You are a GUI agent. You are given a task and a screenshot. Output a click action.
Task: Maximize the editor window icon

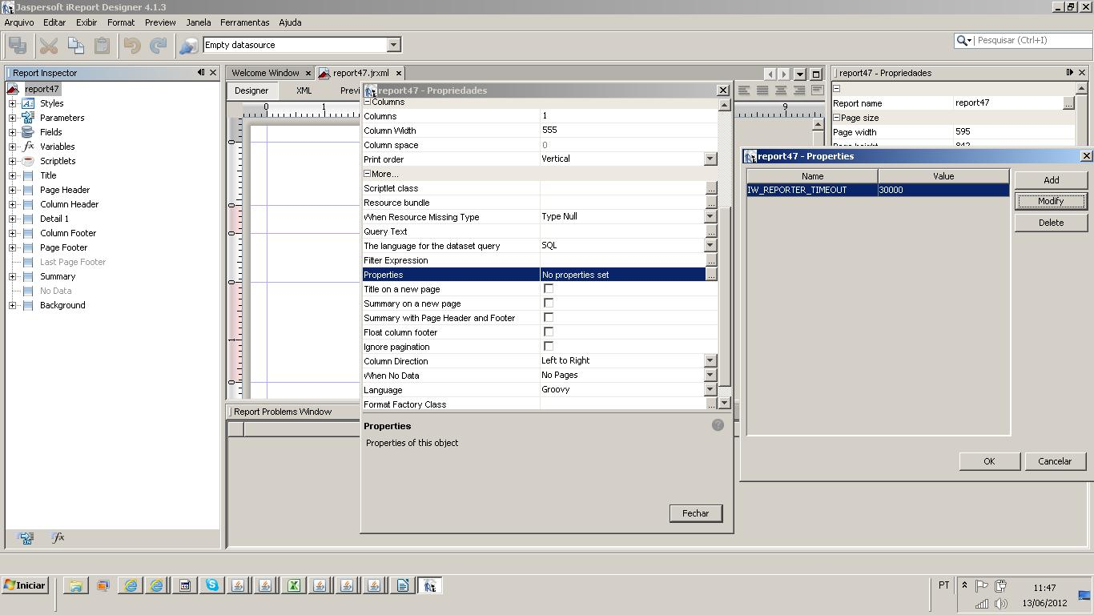tap(816, 74)
